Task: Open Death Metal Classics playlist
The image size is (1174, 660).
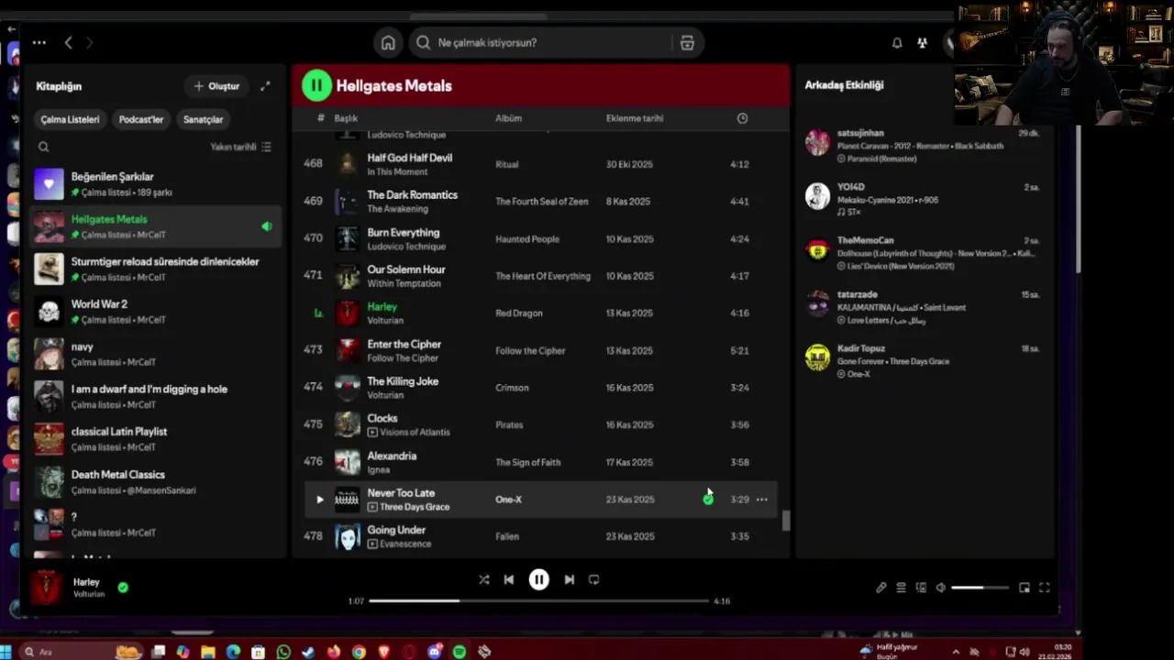Action: tap(156, 482)
